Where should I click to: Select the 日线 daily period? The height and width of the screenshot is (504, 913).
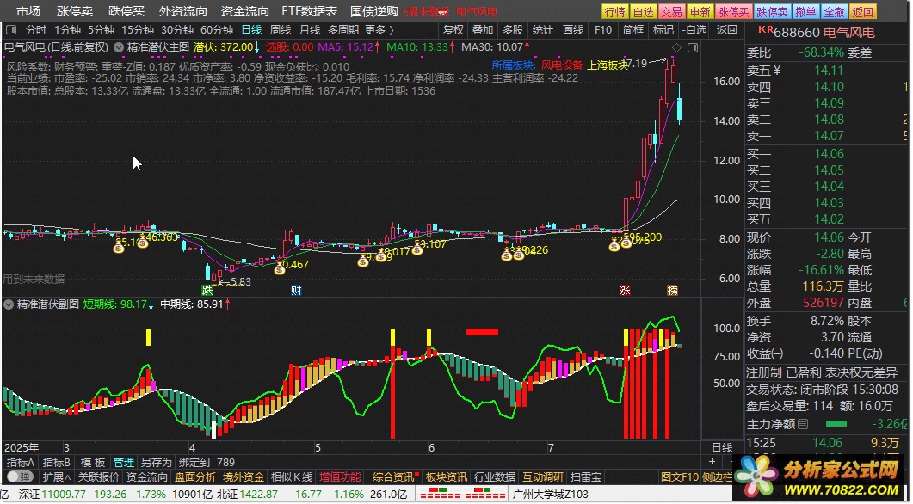pos(251,30)
